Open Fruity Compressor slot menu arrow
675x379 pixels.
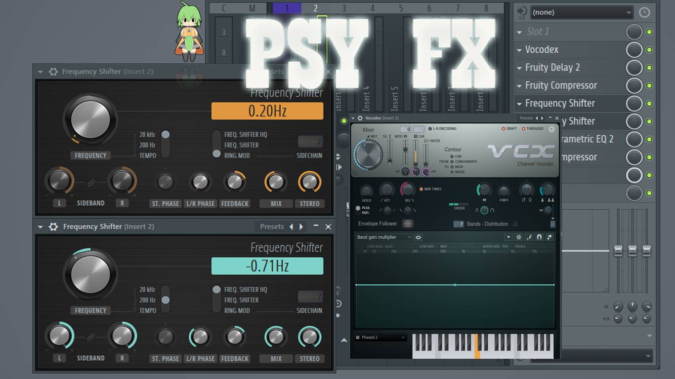click(519, 86)
